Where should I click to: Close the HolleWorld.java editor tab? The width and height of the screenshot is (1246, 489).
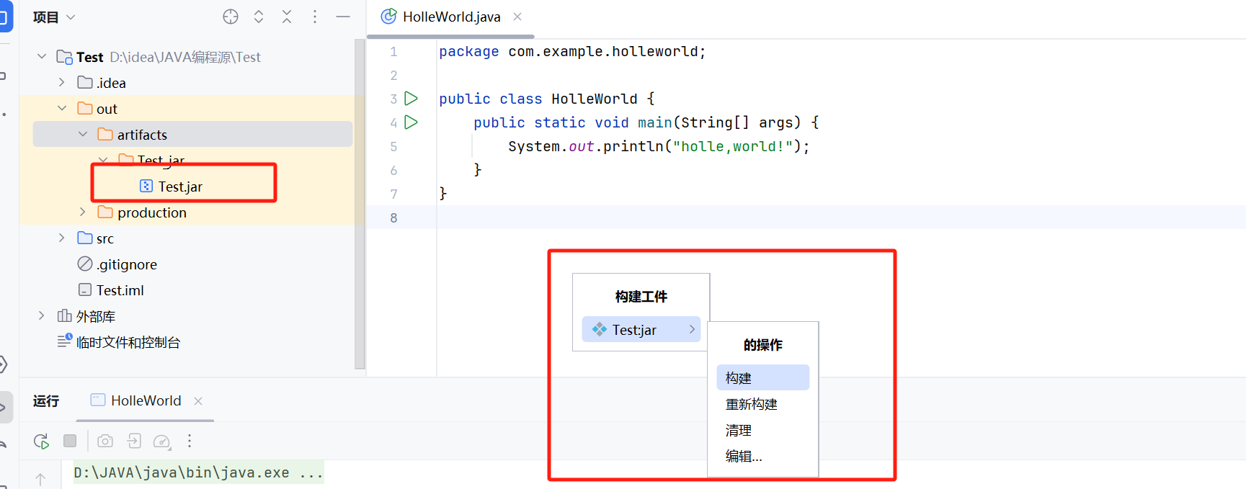point(517,17)
